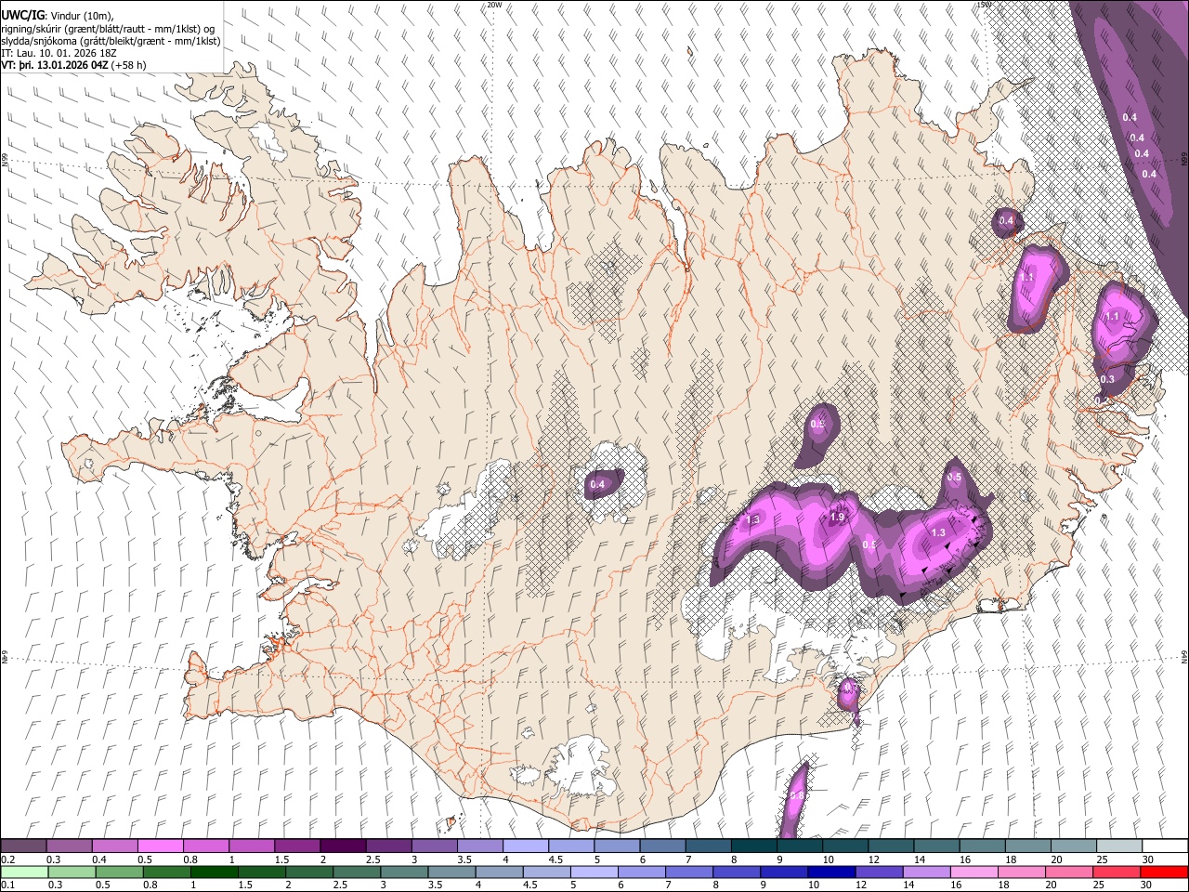Click the medium purple 3 swatch in snow scale

(x=434, y=846)
